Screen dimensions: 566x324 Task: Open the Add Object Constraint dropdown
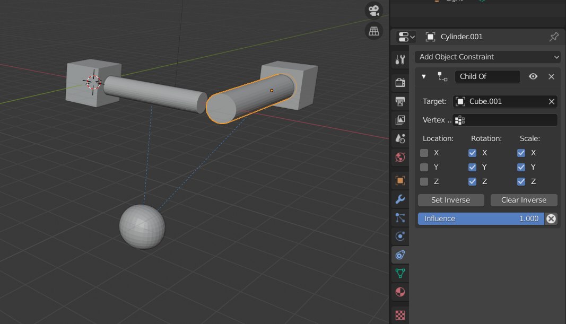coord(487,57)
